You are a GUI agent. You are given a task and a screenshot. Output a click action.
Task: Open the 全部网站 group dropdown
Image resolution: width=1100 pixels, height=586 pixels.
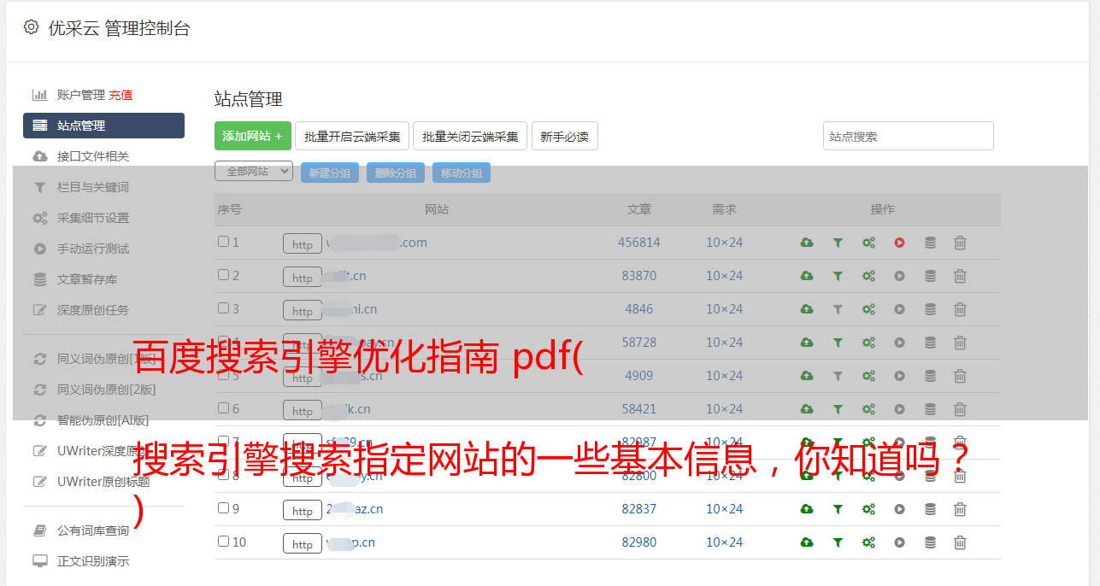[254, 172]
